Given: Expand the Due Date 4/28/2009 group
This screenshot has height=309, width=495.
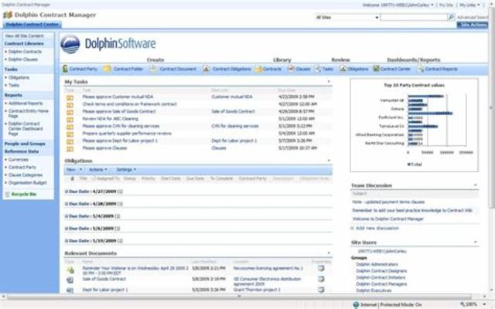Looking at the screenshot, I should coord(67,204).
